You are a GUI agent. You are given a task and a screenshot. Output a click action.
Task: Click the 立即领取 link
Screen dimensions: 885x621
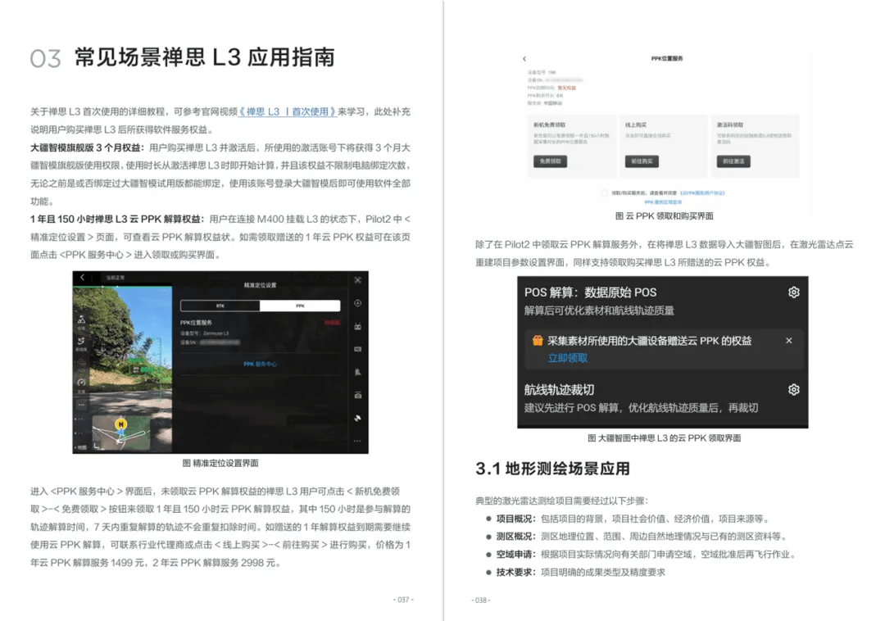pyautogui.click(x=567, y=358)
